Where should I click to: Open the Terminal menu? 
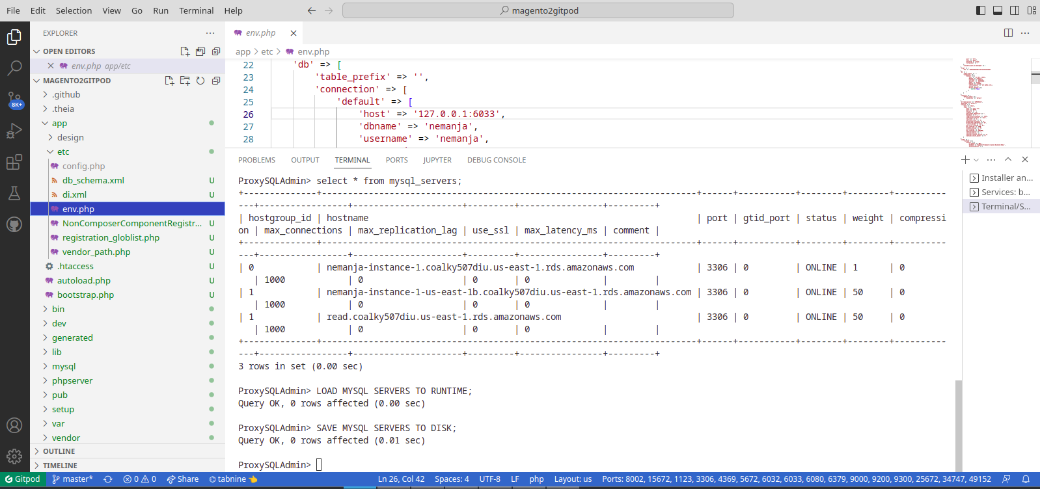(x=196, y=10)
